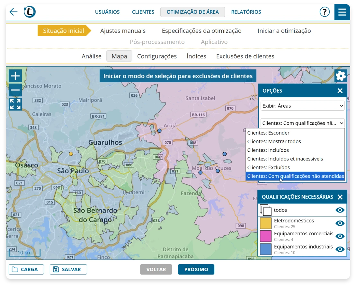Choose Clientes: Incluídos option
Screen dimensions: 356x287
(x=295, y=150)
